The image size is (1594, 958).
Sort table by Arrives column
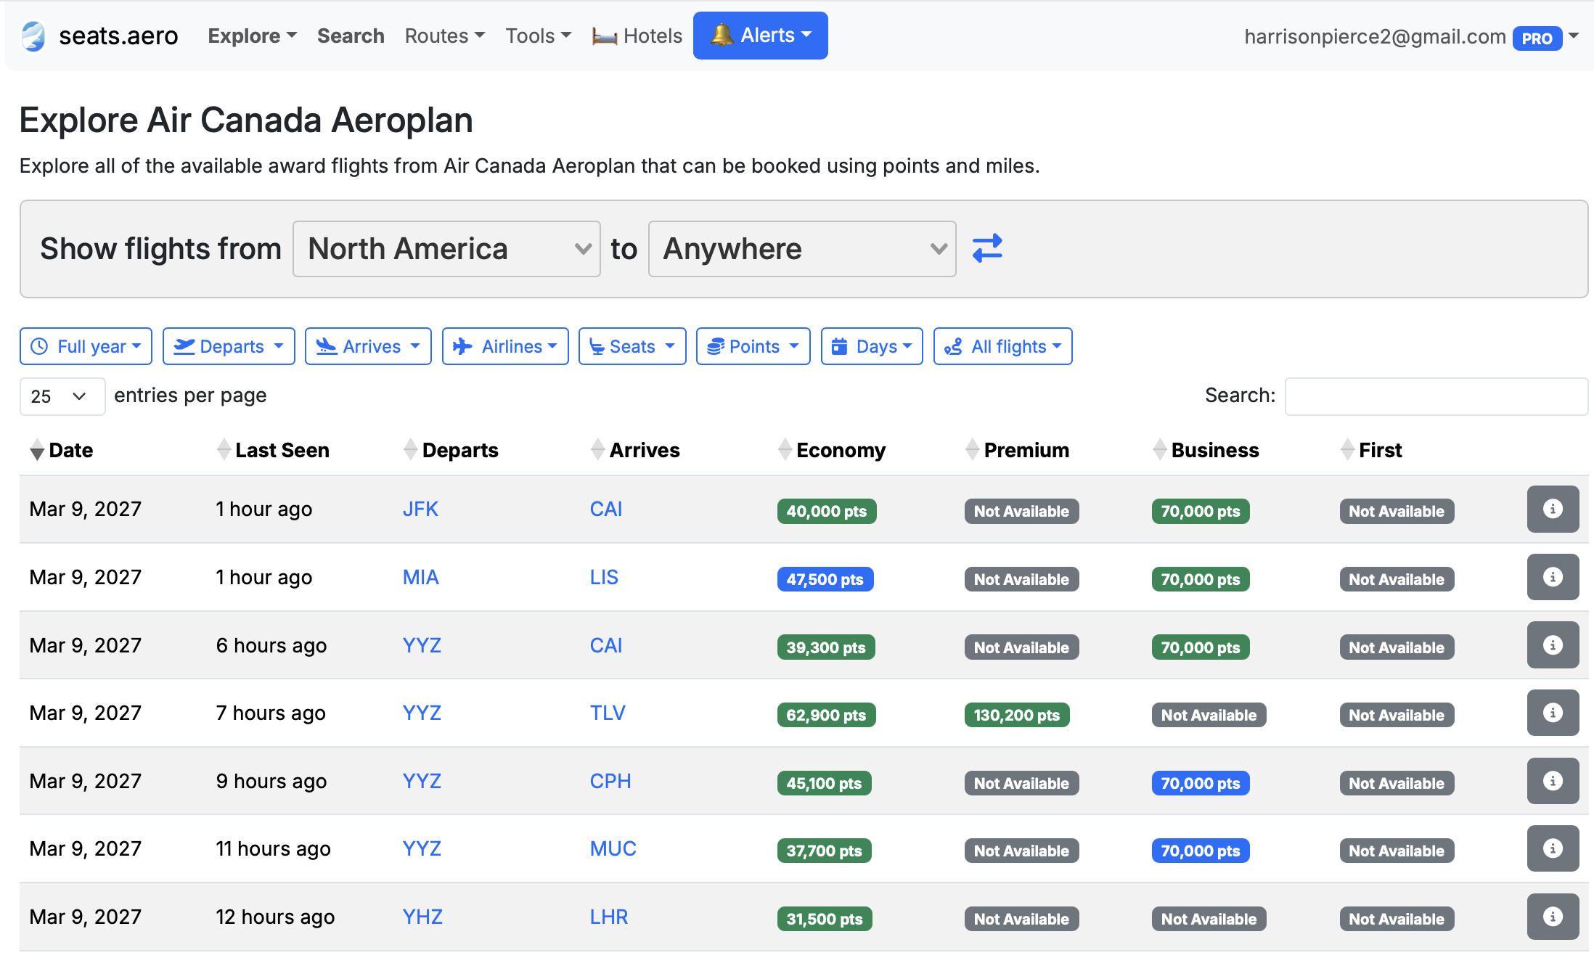635,450
